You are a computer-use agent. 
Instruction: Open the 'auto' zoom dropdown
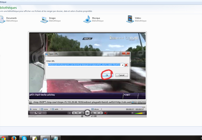tap(62, 109)
